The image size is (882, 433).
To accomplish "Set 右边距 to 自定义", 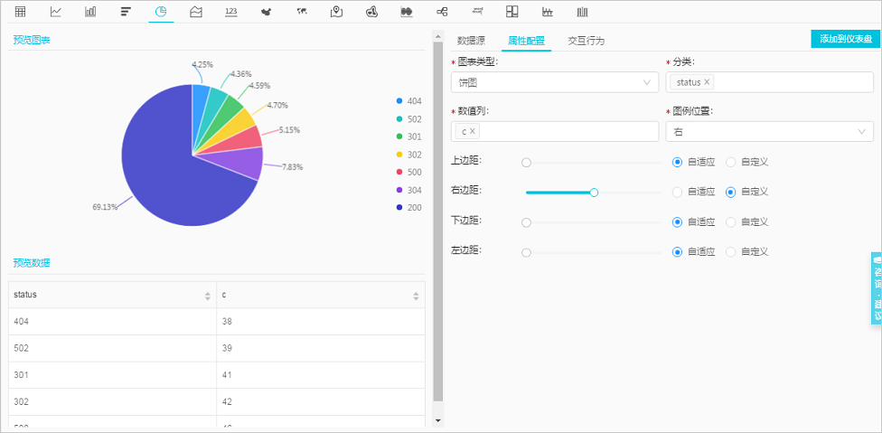I will pos(731,192).
